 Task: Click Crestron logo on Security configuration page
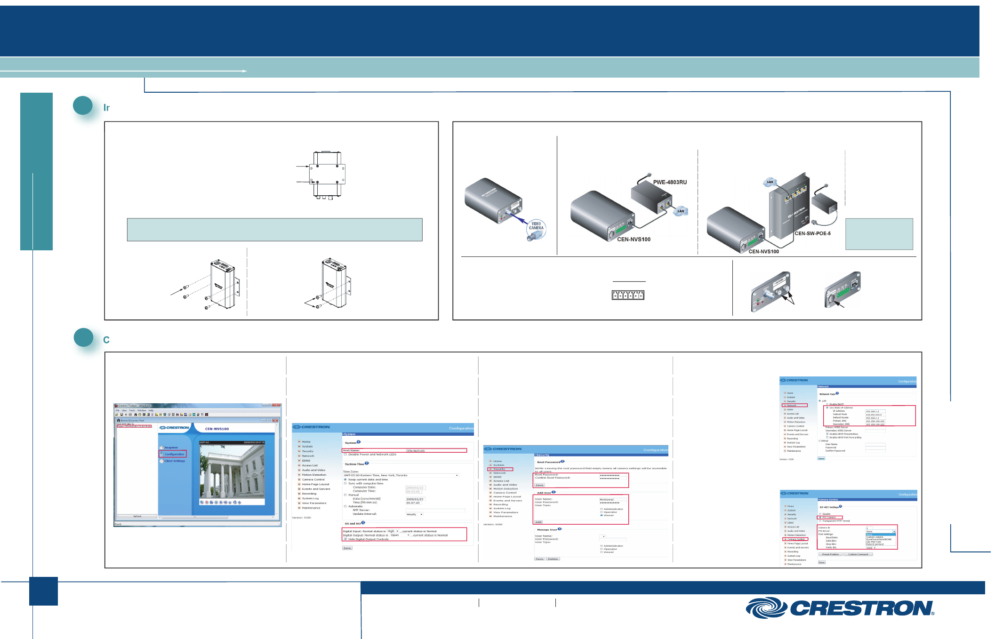coord(503,449)
